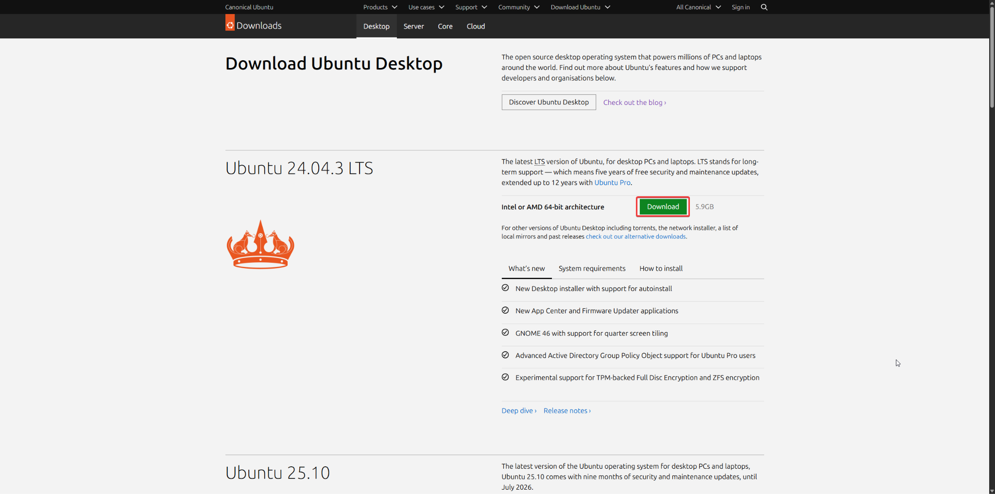Click the Discover Ubuntu Desktop button
Image resolution: width=995 pixels, height=494 pixels.
pos(549,102)
